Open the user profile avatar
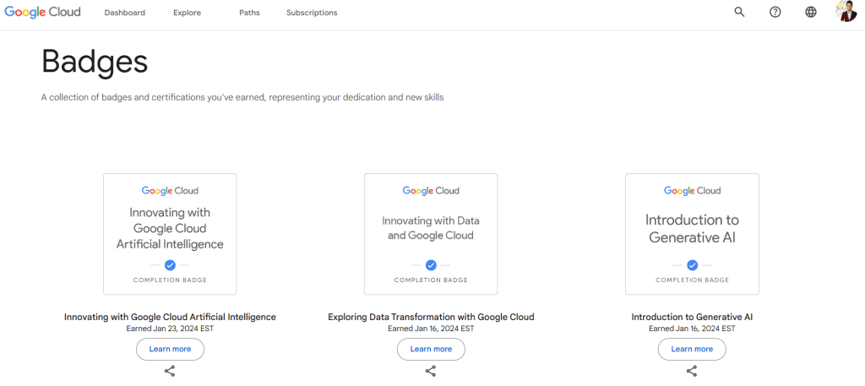865x386 pixels. [x=846, y=12]
